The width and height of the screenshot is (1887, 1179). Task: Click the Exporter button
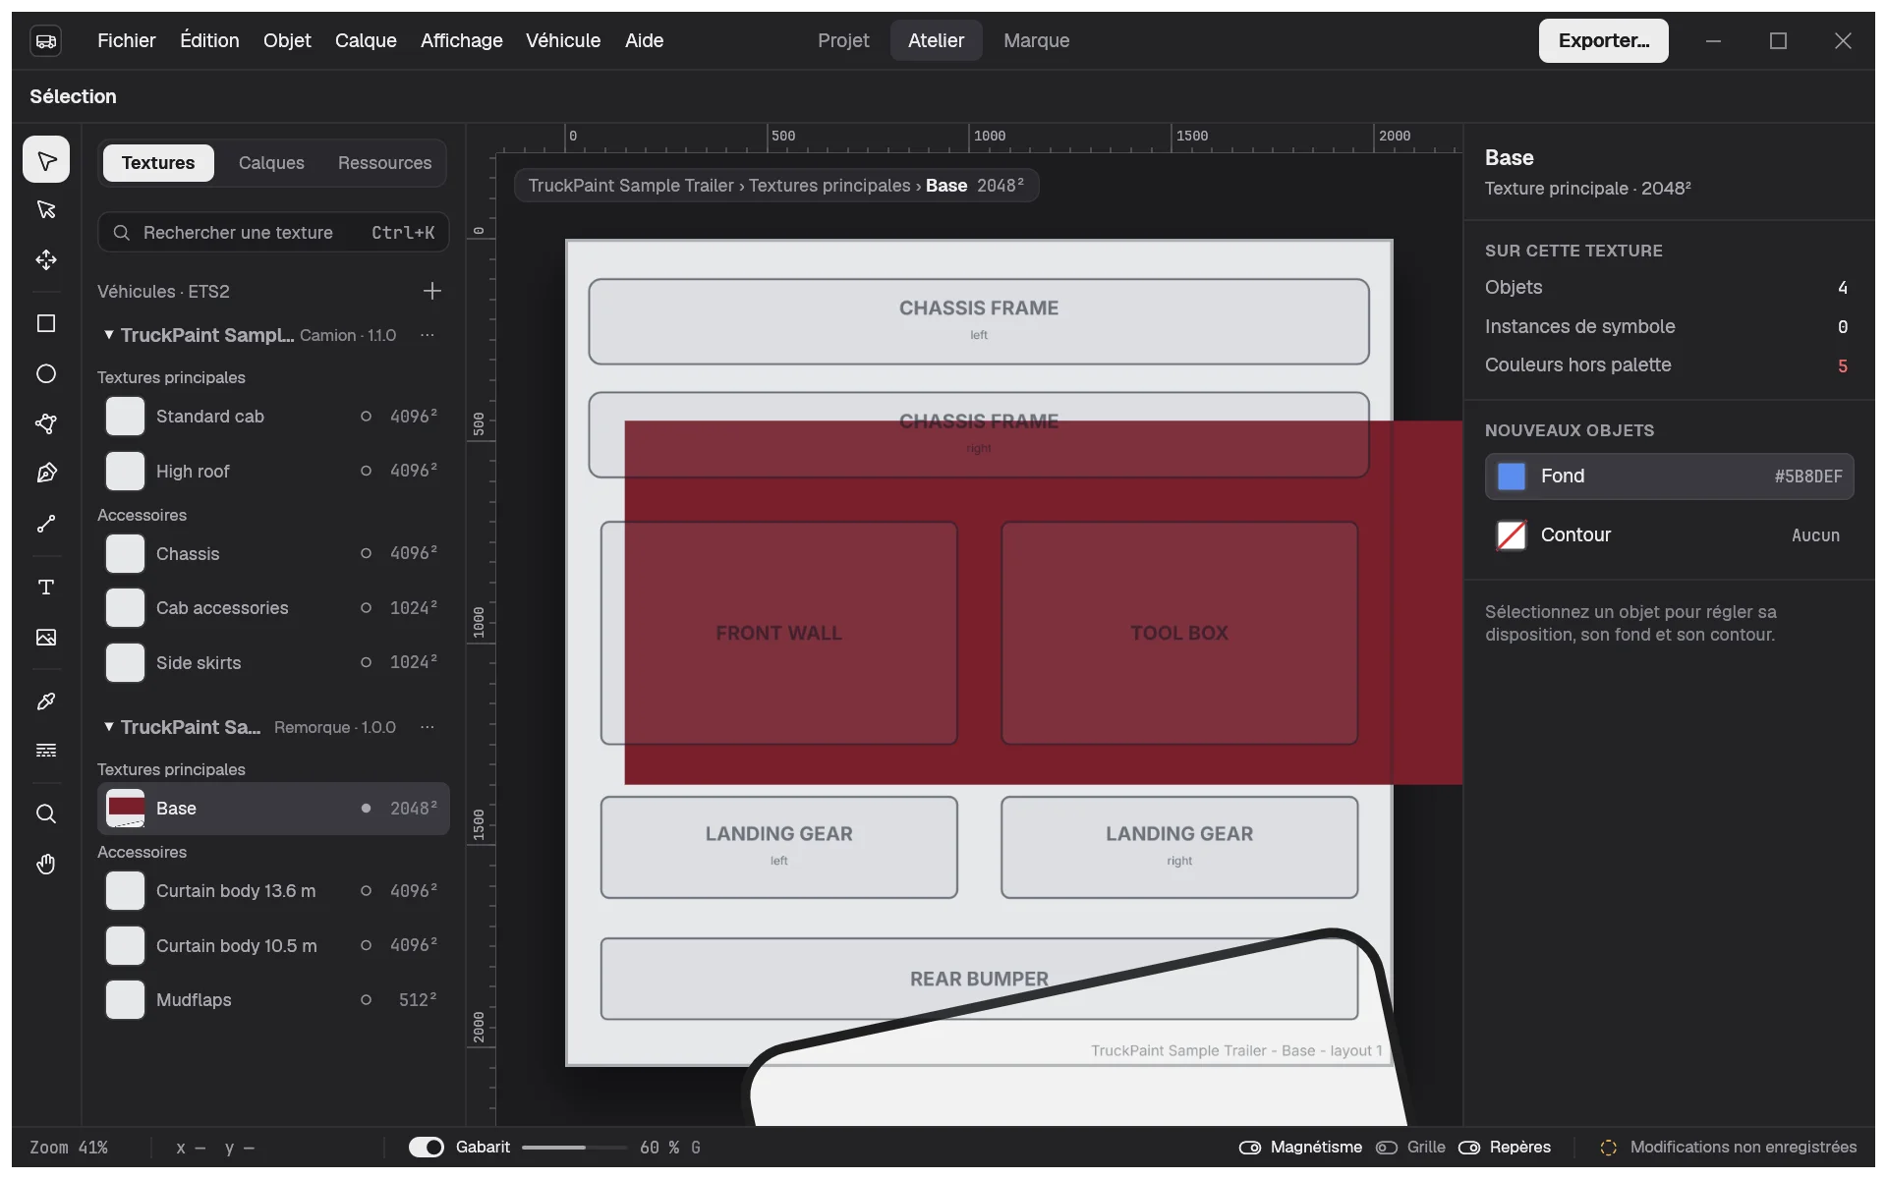pyautogui.click(x=1603, y=40)
